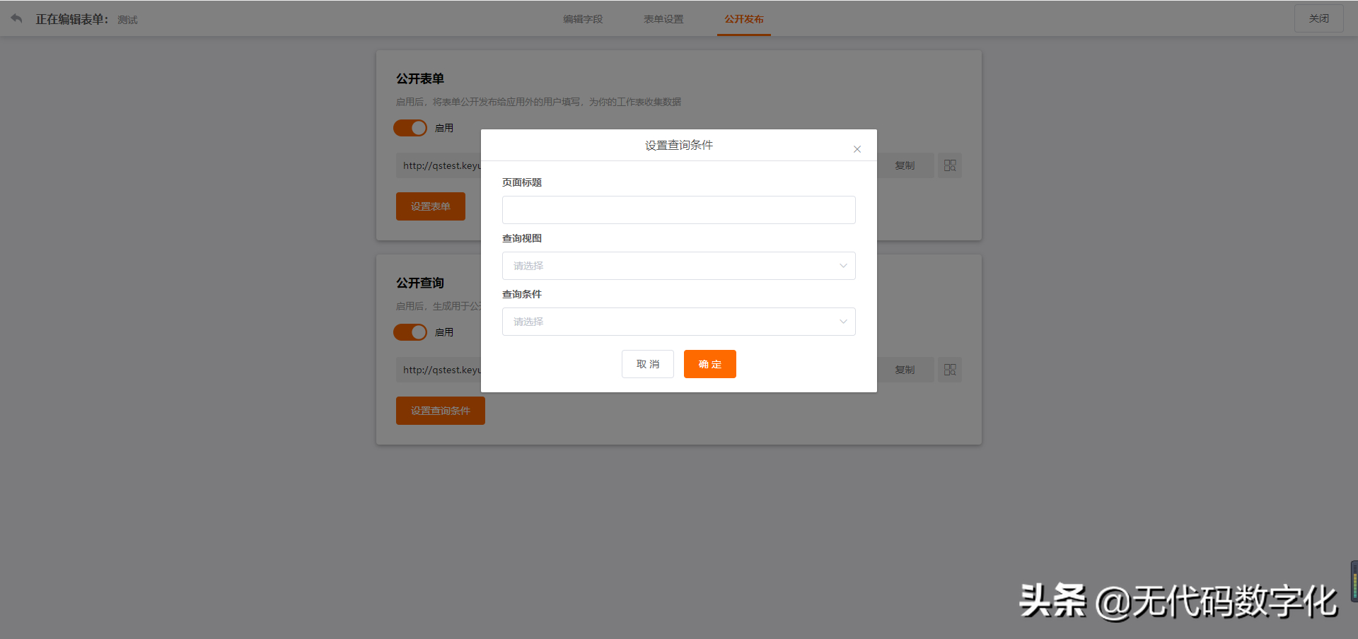Click the 关闭 button at top right
The width and height of the screenshot is (1358, 639).
click(x=1319, y=18)
